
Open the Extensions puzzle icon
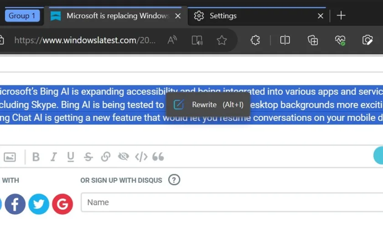tap(255, 40)
